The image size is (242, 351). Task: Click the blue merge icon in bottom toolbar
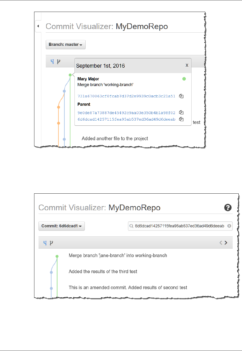point(45,243)
